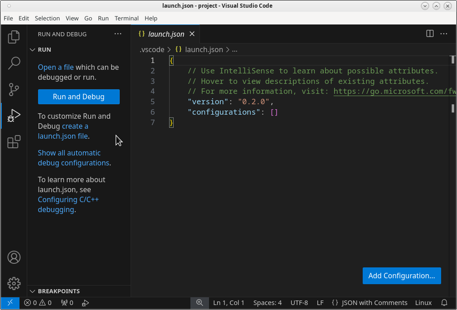Close the launch.json tab

(192, 34)
